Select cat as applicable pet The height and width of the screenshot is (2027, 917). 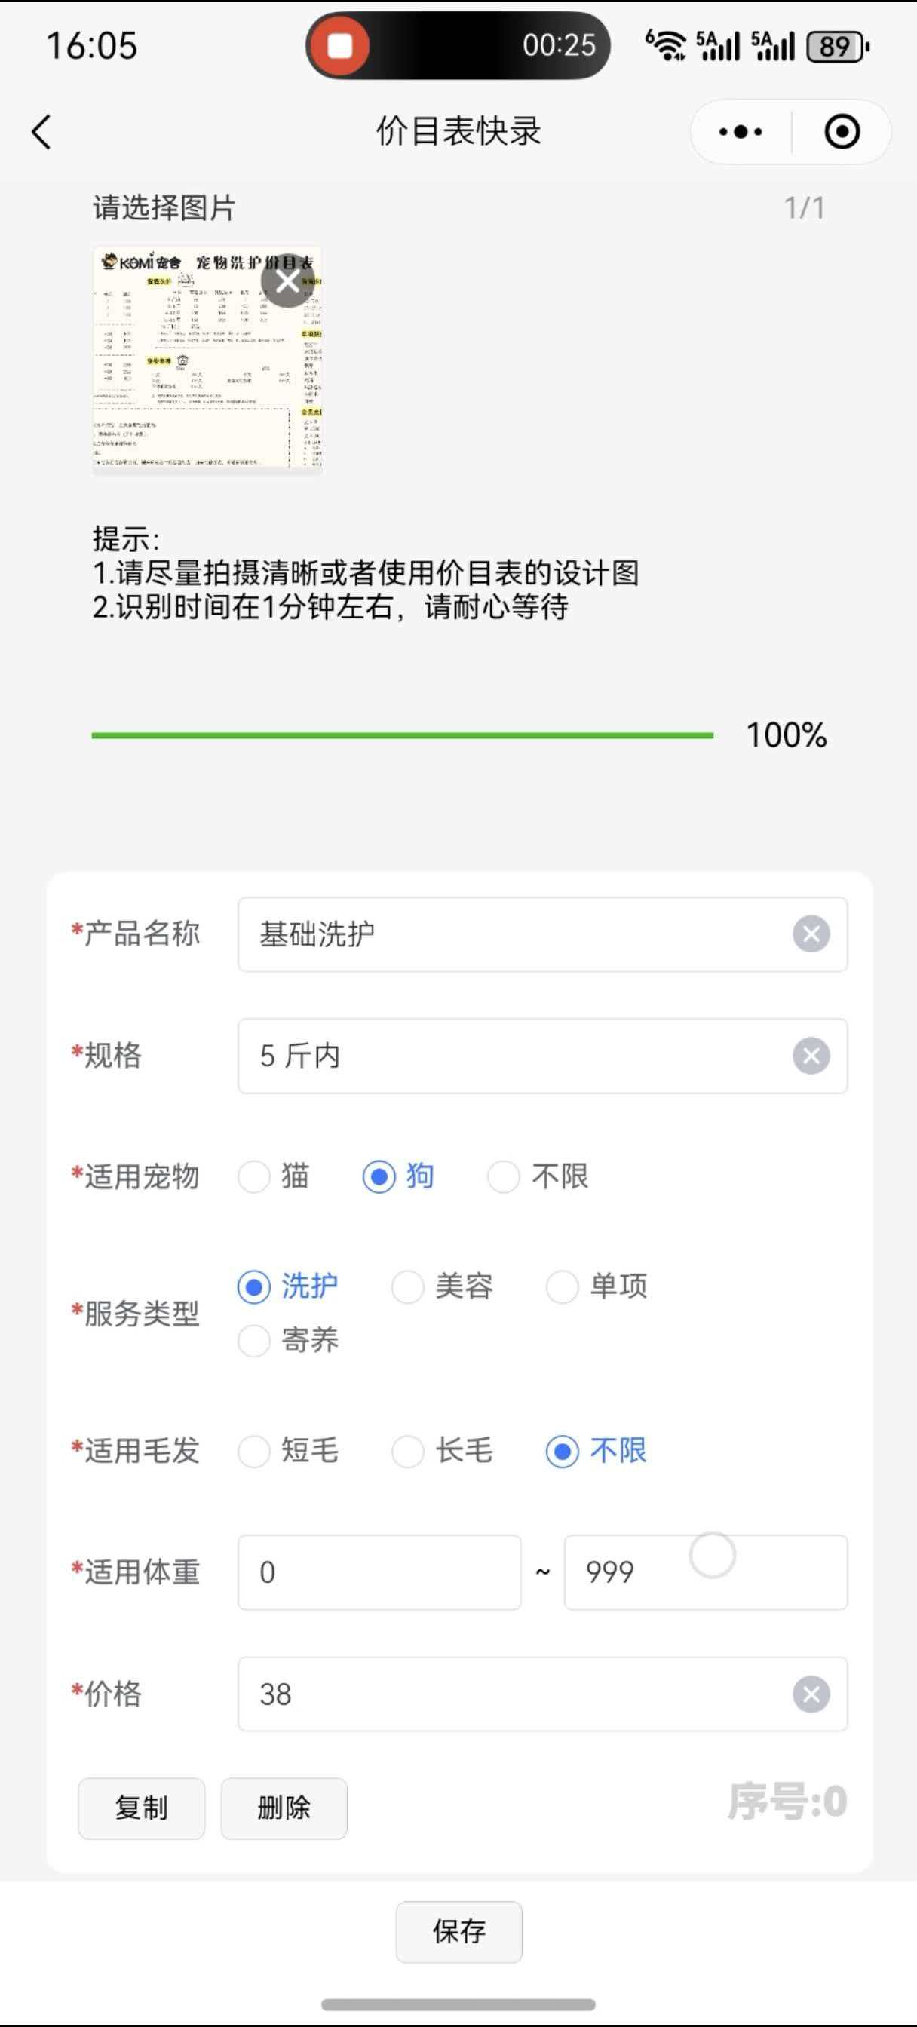pyautogui.click(x=254, y=1177)
